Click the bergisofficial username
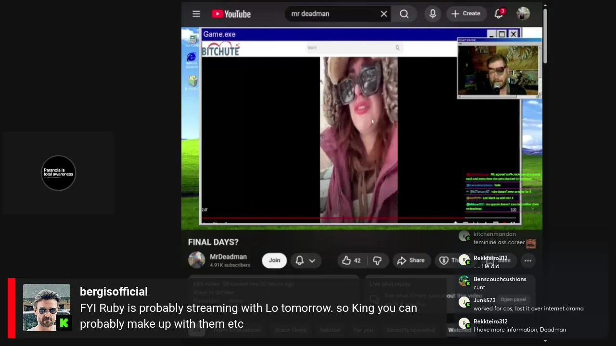Image resolution: width=616 pixels, height=346 pixels. tap(114, 292)
